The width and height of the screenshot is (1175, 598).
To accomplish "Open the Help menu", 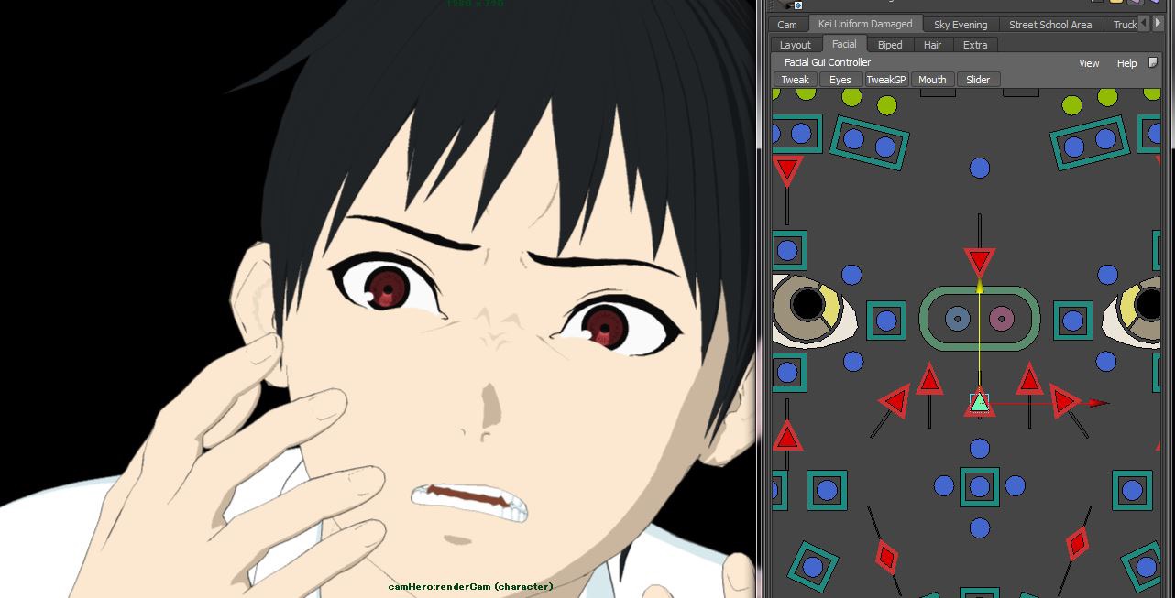I will [1126, 63].
